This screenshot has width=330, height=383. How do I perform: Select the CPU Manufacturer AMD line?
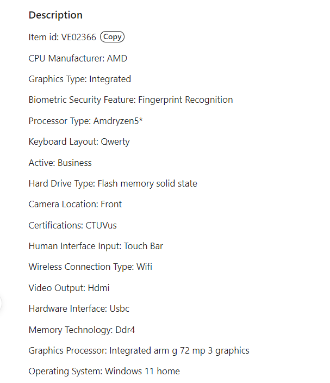[x=78, y=58]
